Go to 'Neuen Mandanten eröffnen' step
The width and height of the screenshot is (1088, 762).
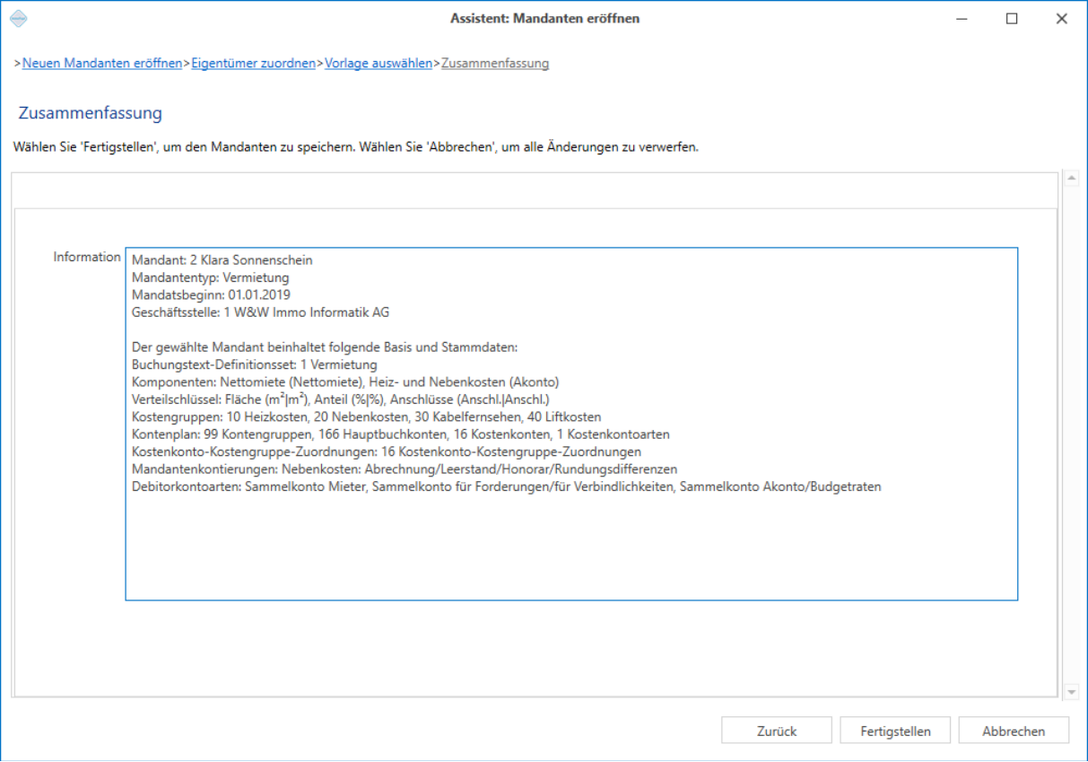102,64
